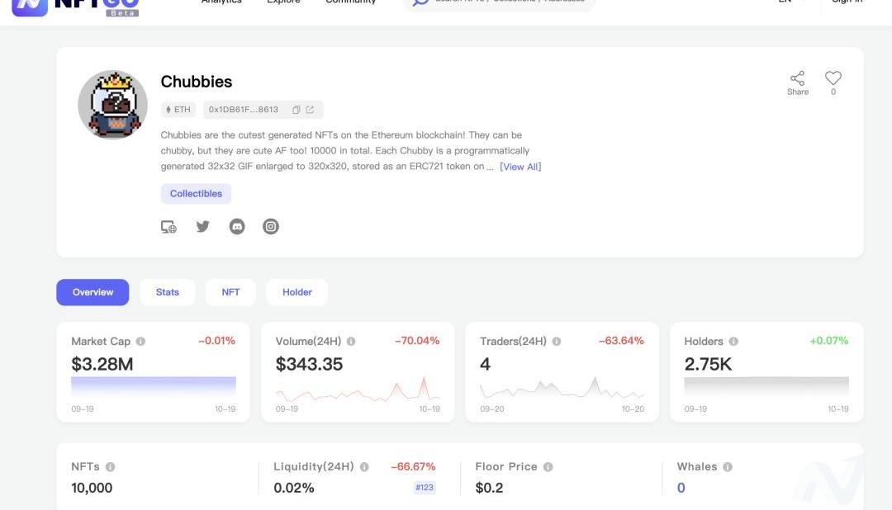
Task: Click the info icon beside Market Cap
Action: [140, 342]
